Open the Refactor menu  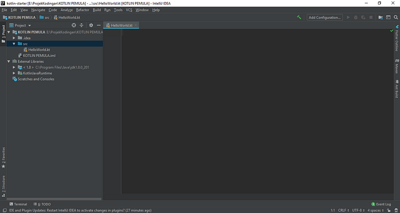click(x=82, y=10)
